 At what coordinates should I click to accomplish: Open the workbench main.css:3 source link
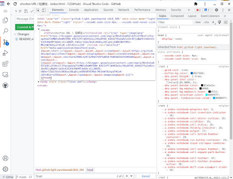pos(212,178)
